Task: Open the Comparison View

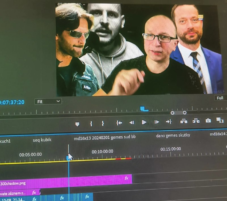Action: pyautogui.click(x=220, y=120)
